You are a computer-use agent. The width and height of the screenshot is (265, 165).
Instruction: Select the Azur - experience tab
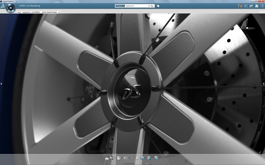click(x=37, y=12)
